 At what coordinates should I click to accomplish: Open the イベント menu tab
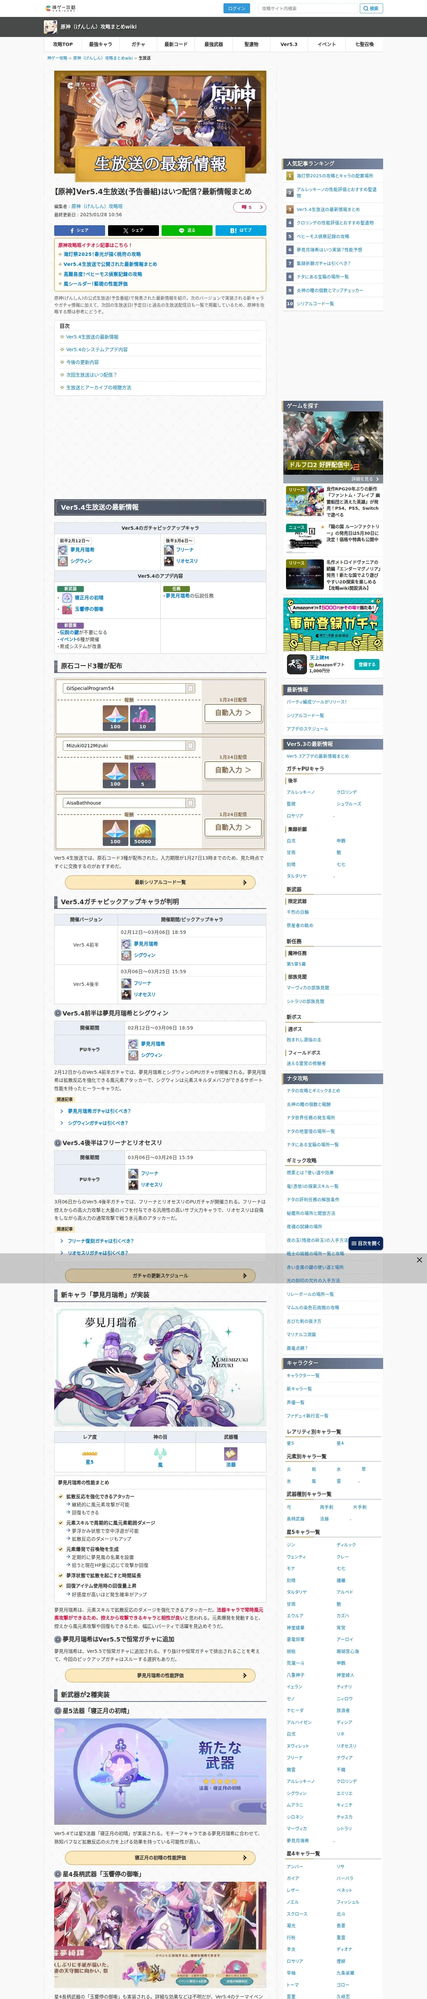pos(326,44)
